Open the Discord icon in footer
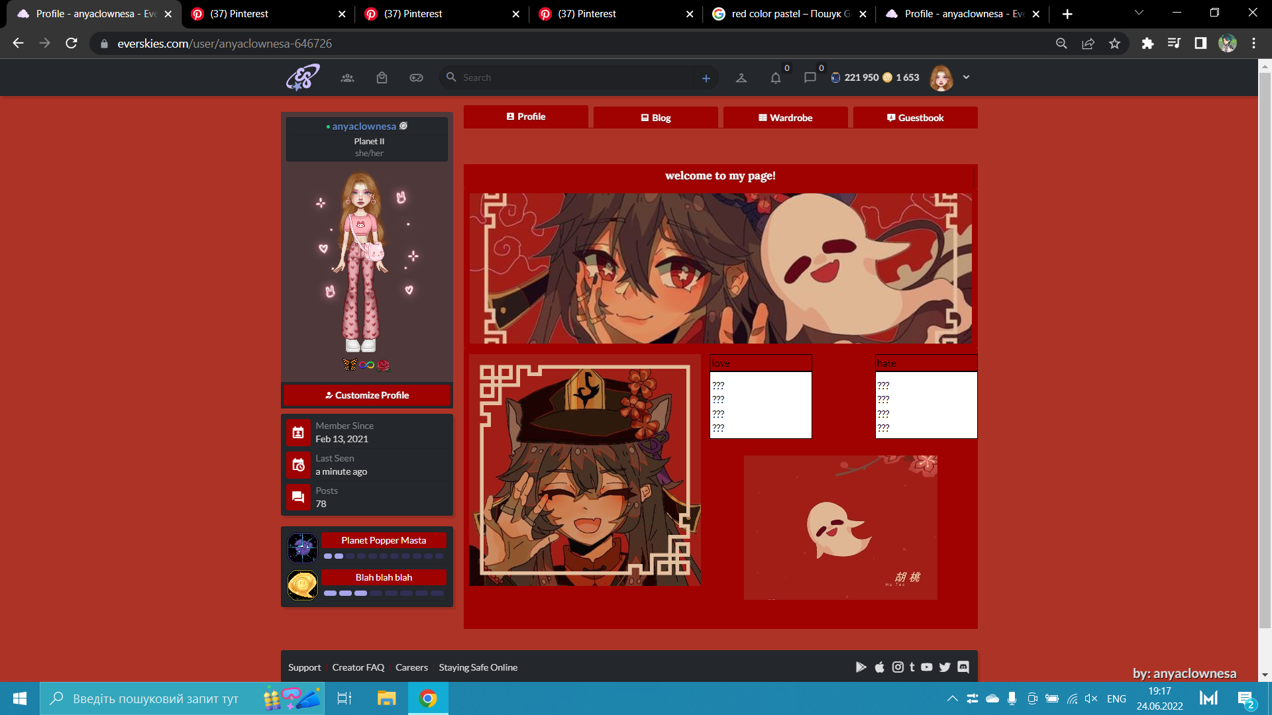Screen dimensions: 1272x715 pos(963,667)
